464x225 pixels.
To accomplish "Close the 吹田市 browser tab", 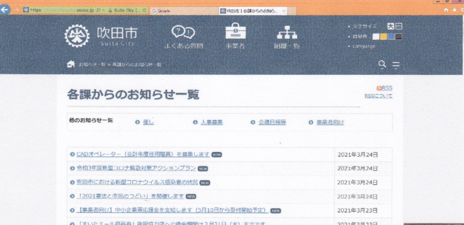I will 284,11.
